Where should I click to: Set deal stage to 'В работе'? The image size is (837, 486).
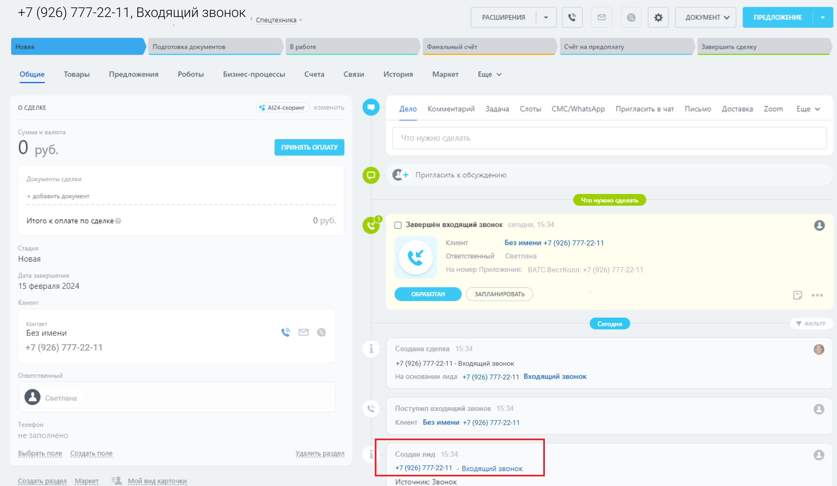click(352, 46)
